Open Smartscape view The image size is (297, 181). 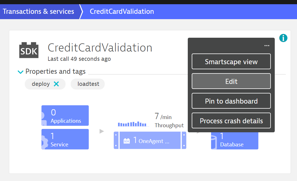(x=231, y=62)
